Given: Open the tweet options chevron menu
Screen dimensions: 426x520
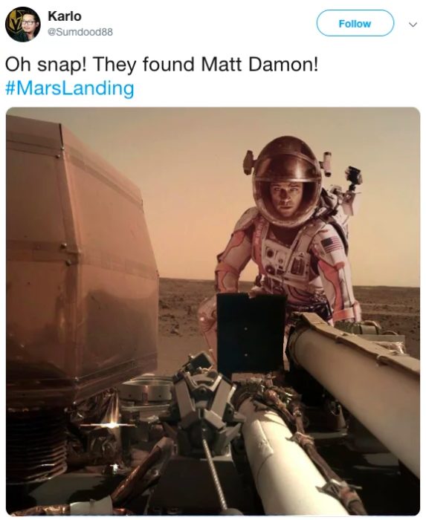Looking at the screenshot, I should (413, 25).
